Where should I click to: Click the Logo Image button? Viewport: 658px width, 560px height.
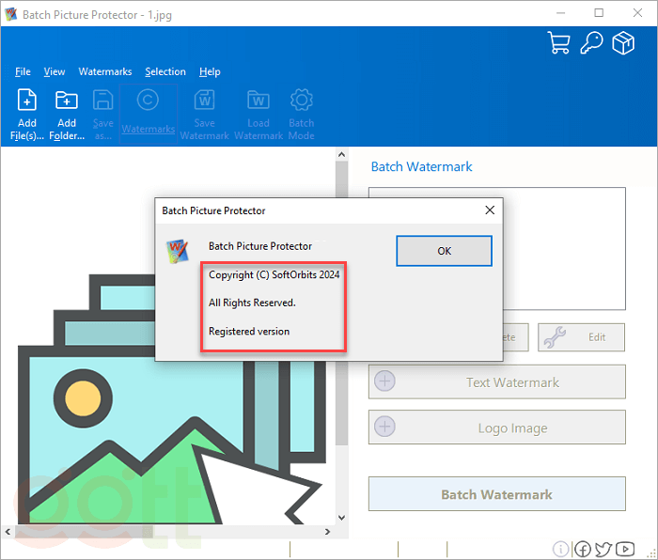click(x=496, y=428)
